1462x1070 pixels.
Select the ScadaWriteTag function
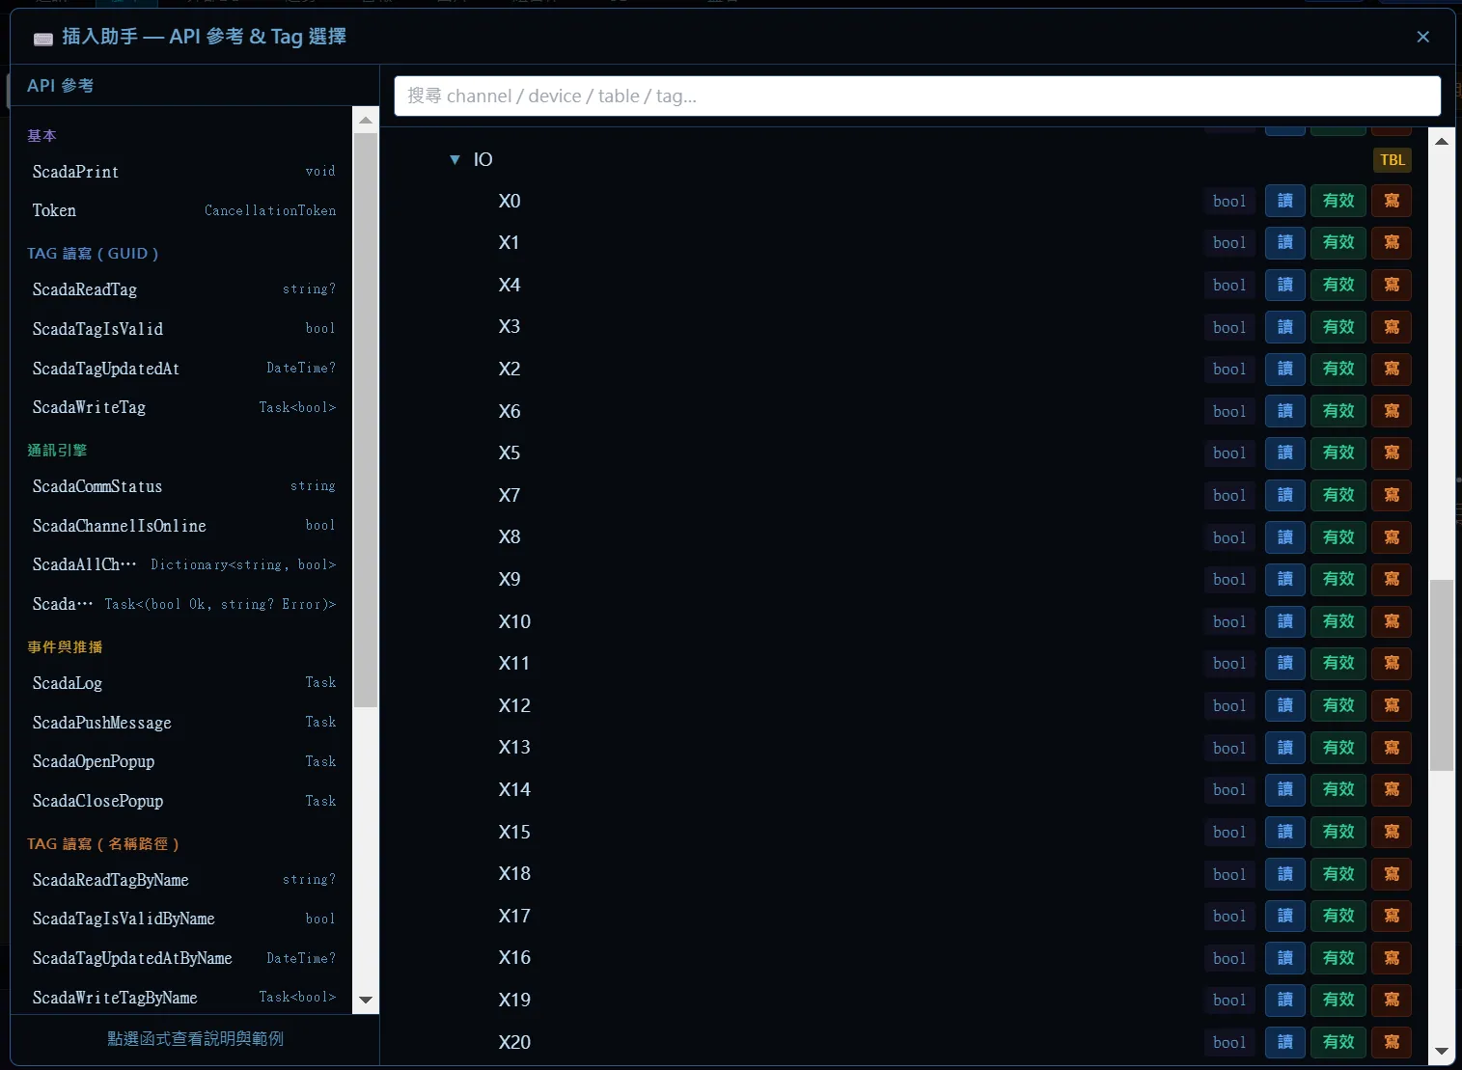183,407
